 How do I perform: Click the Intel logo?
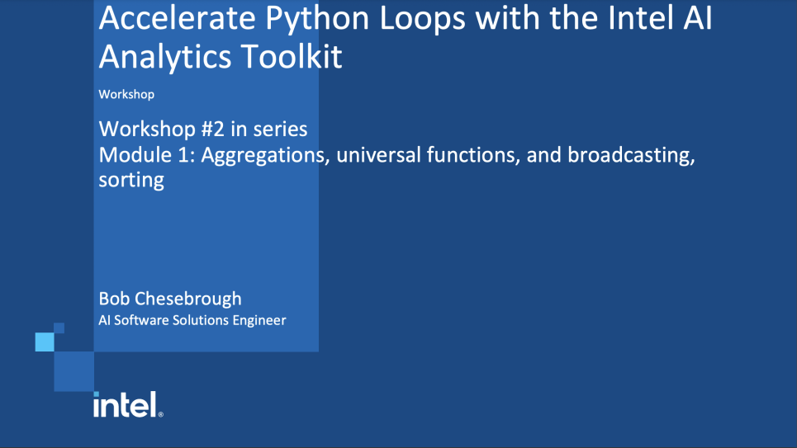coord(124,404)
